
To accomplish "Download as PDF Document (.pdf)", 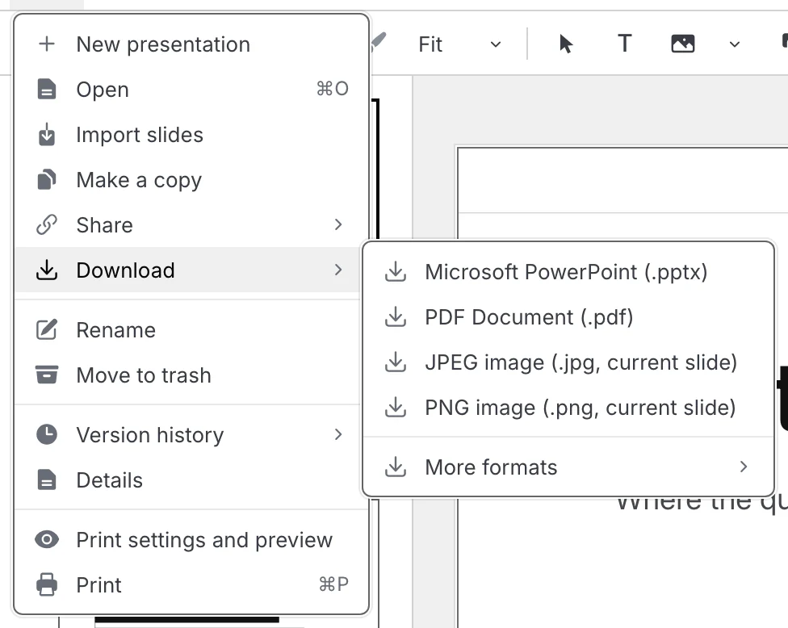I will coord(568,317).
